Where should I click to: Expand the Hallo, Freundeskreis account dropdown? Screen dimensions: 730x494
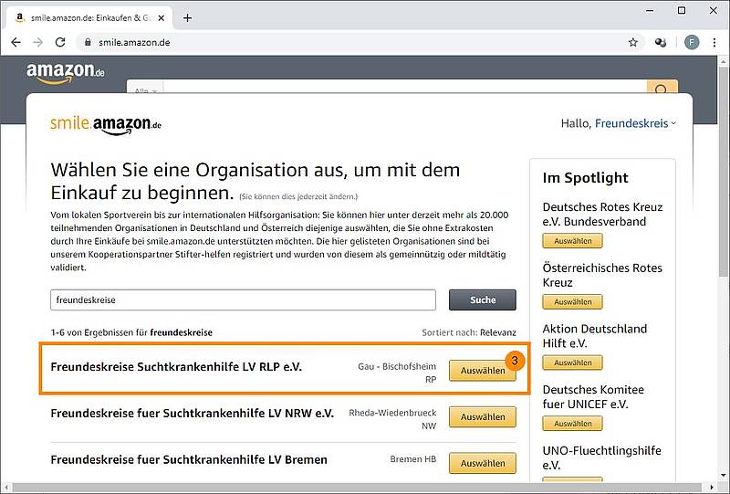[x=619, y=123]
